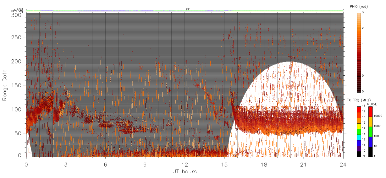
Task: Click the '9' label on the TX FRQ legend
Action: [364, 156]
